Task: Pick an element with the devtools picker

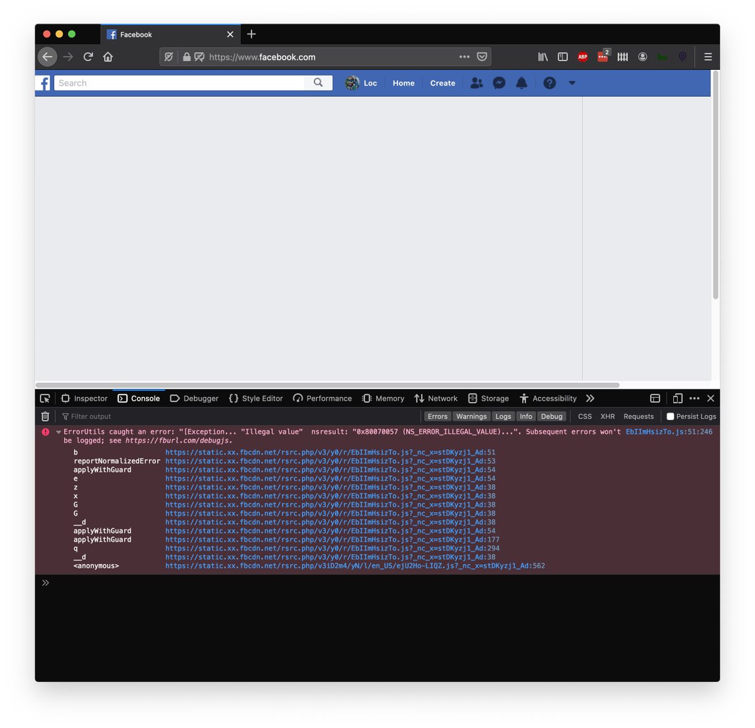Action: click(x=45, y=399)
